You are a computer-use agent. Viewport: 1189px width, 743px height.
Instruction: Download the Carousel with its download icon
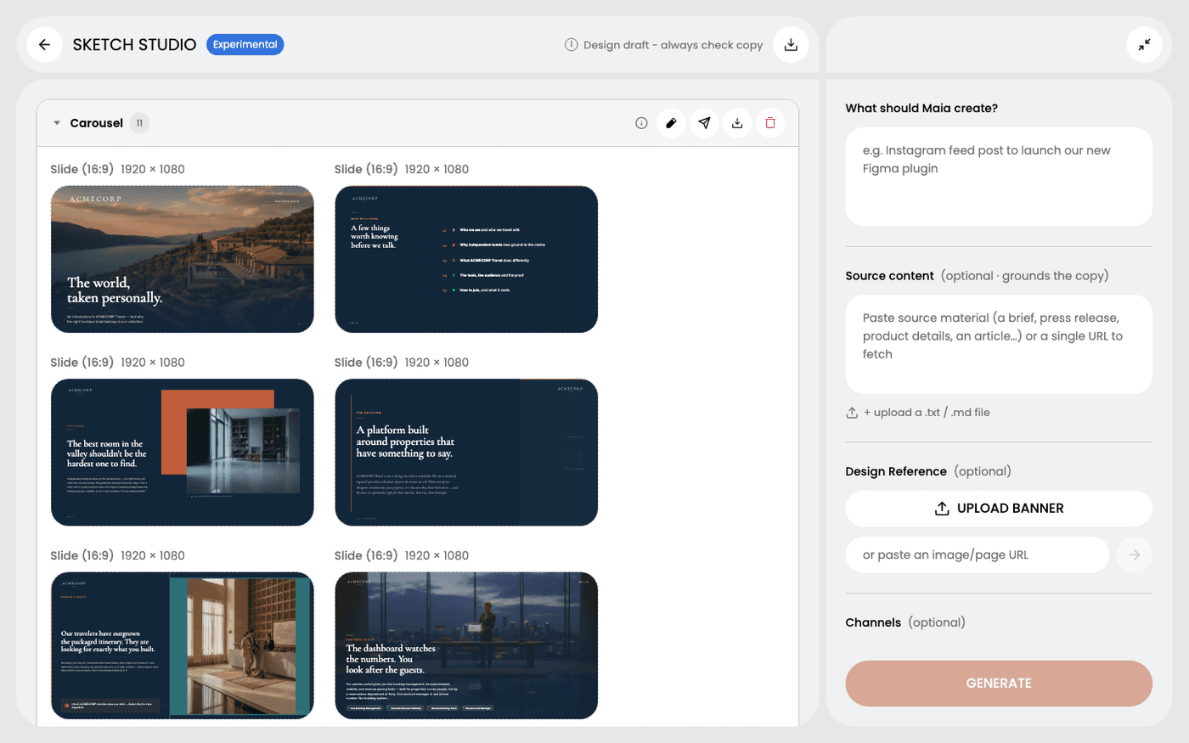(x=737, y=123)
